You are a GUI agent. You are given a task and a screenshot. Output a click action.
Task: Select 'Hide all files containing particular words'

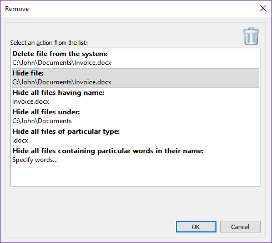tap(108, 151)
